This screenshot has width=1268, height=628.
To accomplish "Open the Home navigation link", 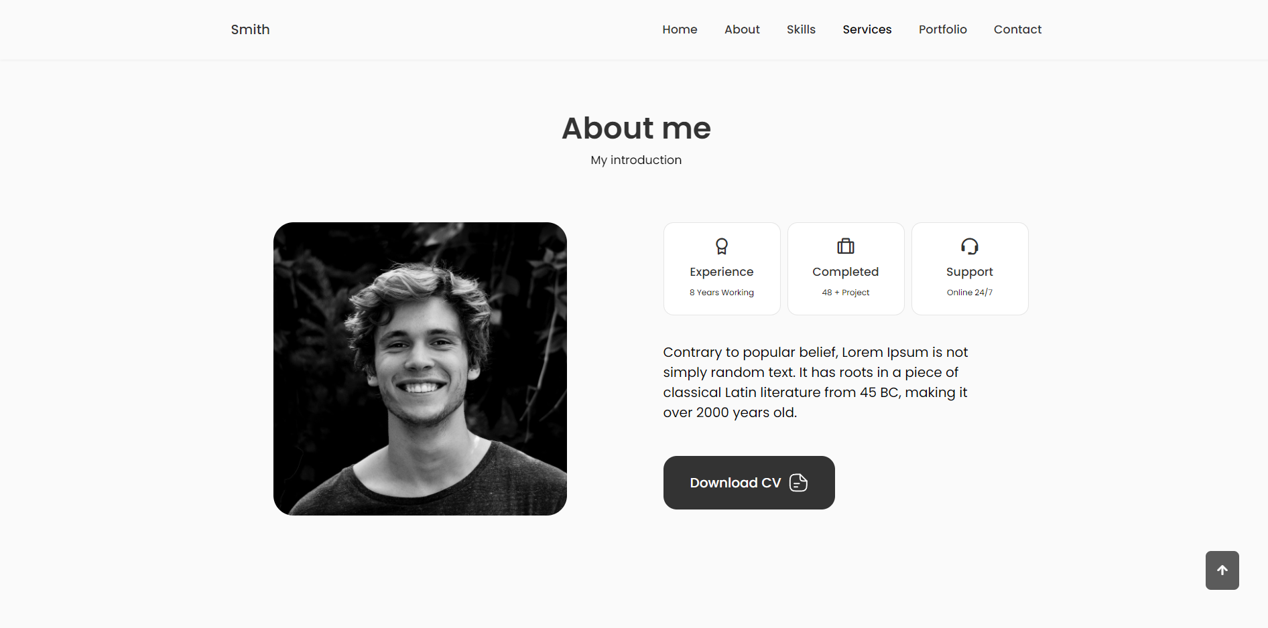I will coord(680,29).
